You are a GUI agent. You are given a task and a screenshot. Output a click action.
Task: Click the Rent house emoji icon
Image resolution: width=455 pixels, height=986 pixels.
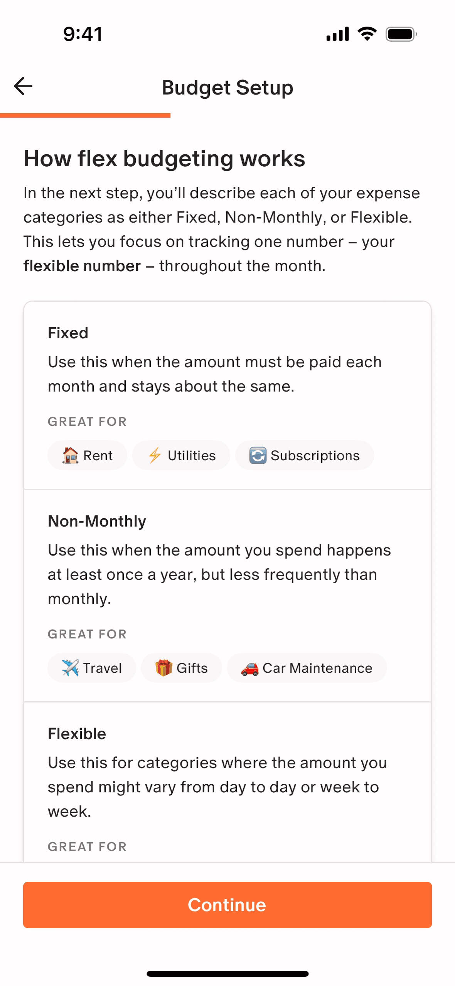(x=70, y=456)
